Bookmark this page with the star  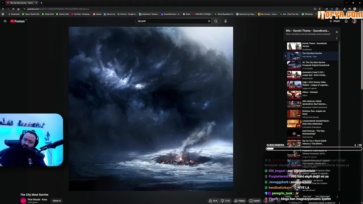[320, 9]
